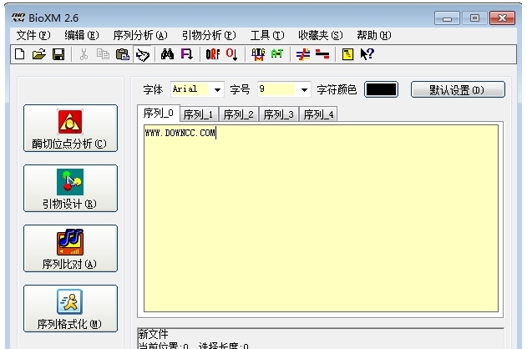Save with the floppy disk icon

(x=58, y=54)
